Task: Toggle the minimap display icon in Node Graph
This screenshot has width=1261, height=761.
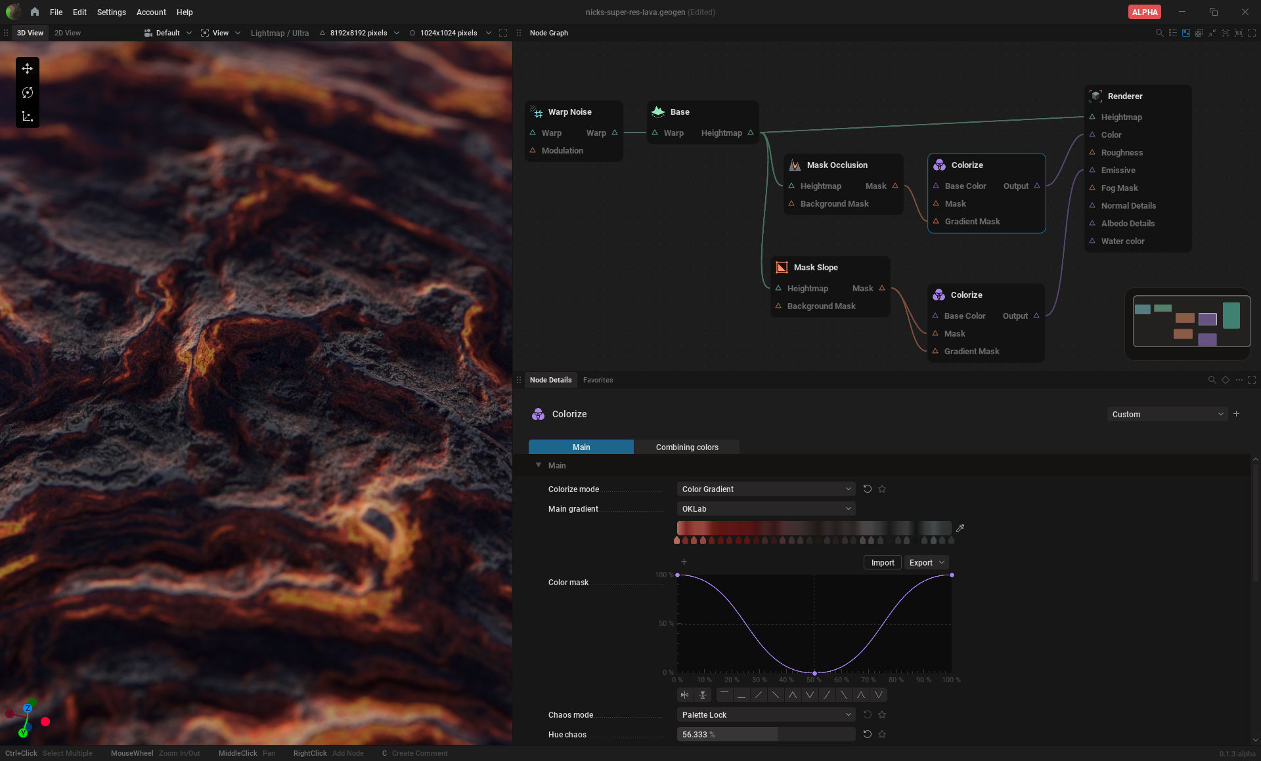Action: click(1186, 33)
